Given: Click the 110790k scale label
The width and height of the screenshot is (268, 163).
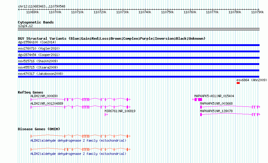Looking at the screenshot, I should point(257,12).
